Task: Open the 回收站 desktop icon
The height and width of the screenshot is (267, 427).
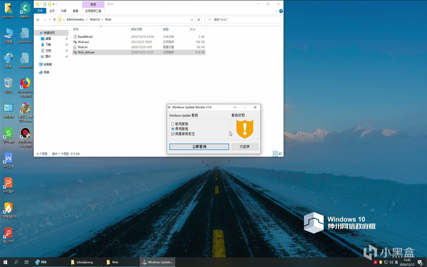Action: point(8,85)
